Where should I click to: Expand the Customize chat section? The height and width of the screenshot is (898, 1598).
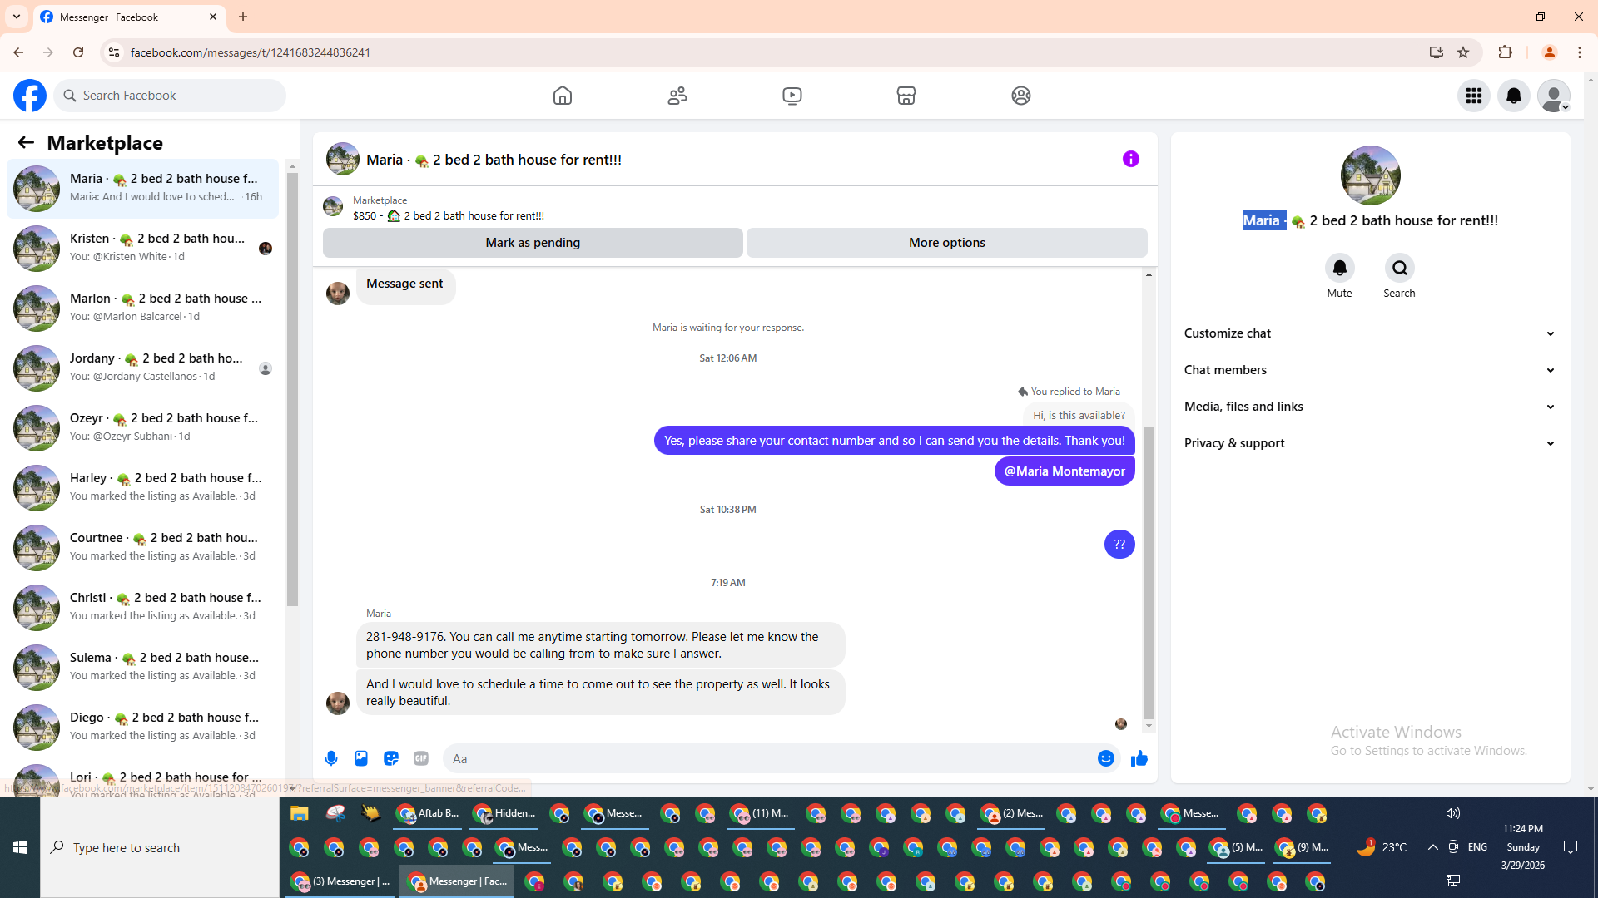[x=1370, y=333]
